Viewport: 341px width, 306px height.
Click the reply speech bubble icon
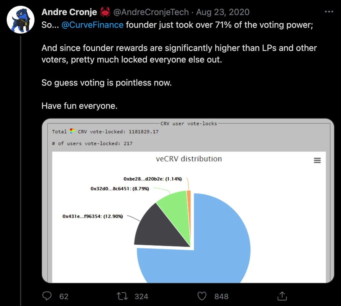(x=47, y=296)
